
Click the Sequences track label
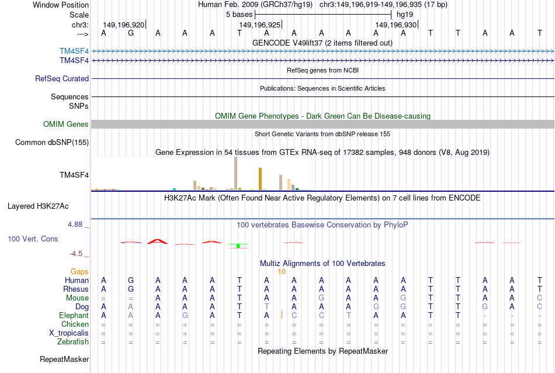pyautogui.click(x=70, y=96)
